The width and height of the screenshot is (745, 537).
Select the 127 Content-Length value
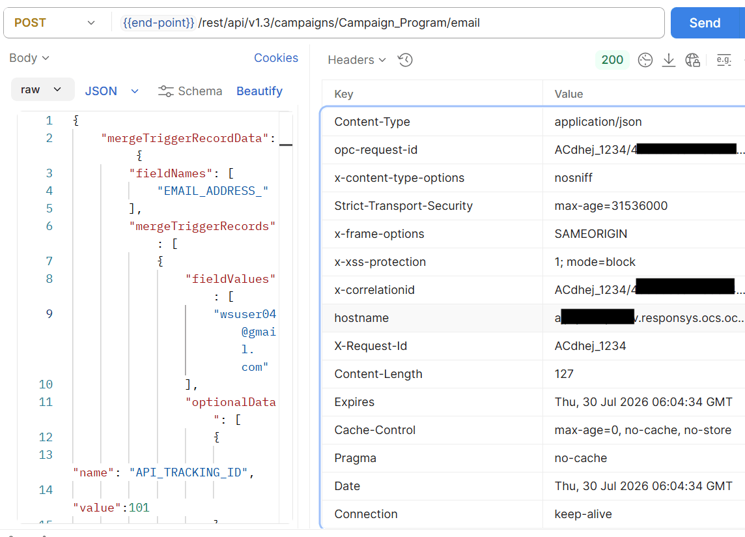tap(563, 374)
